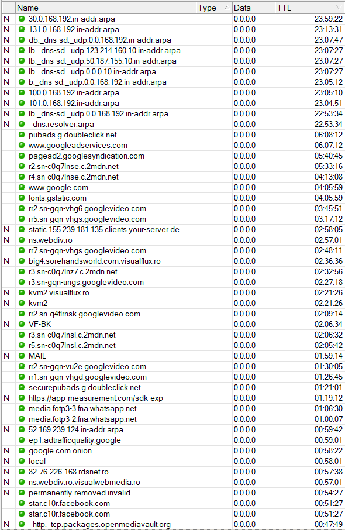Click green icon beside pubads.g.doubleclick.net
The width and height of the screenshot is (345, 530).
pos(22,135)
